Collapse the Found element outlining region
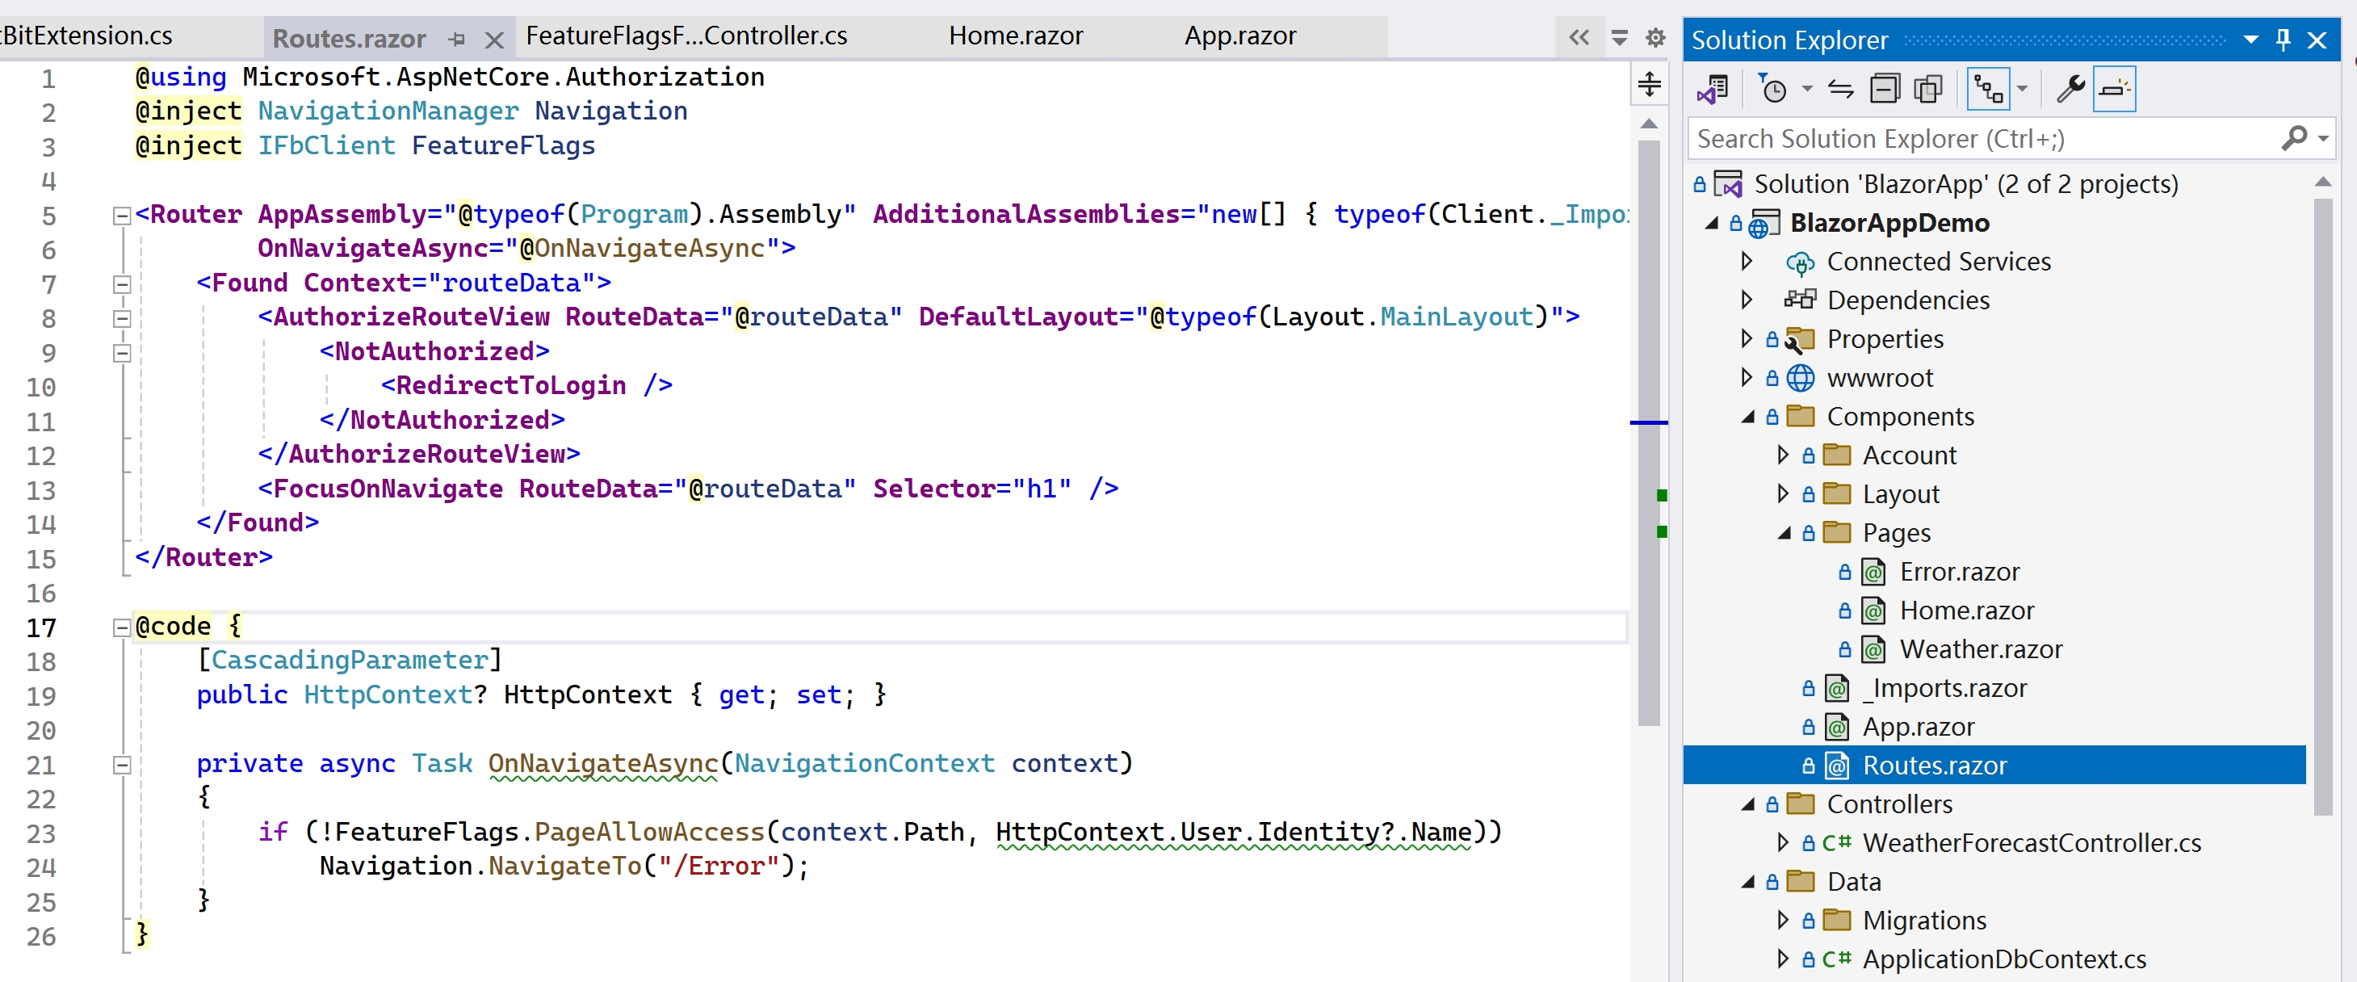 click(x=122, y=284)
